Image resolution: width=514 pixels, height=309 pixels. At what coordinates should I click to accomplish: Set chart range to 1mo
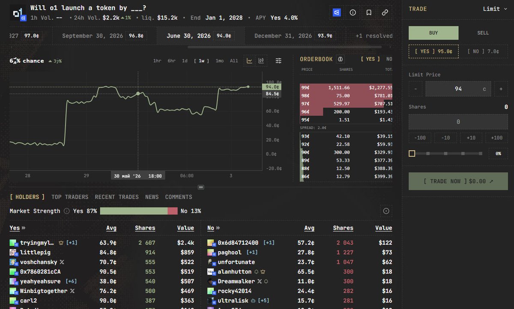[219, 61]
